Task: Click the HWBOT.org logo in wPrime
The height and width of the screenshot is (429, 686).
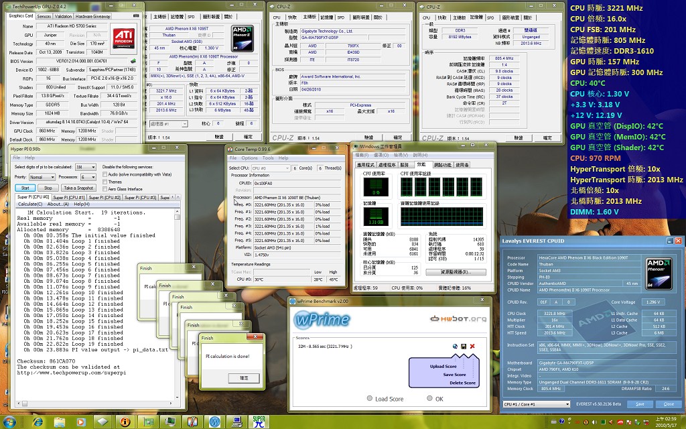Action: pyautogui.click(x=458, y=318)
